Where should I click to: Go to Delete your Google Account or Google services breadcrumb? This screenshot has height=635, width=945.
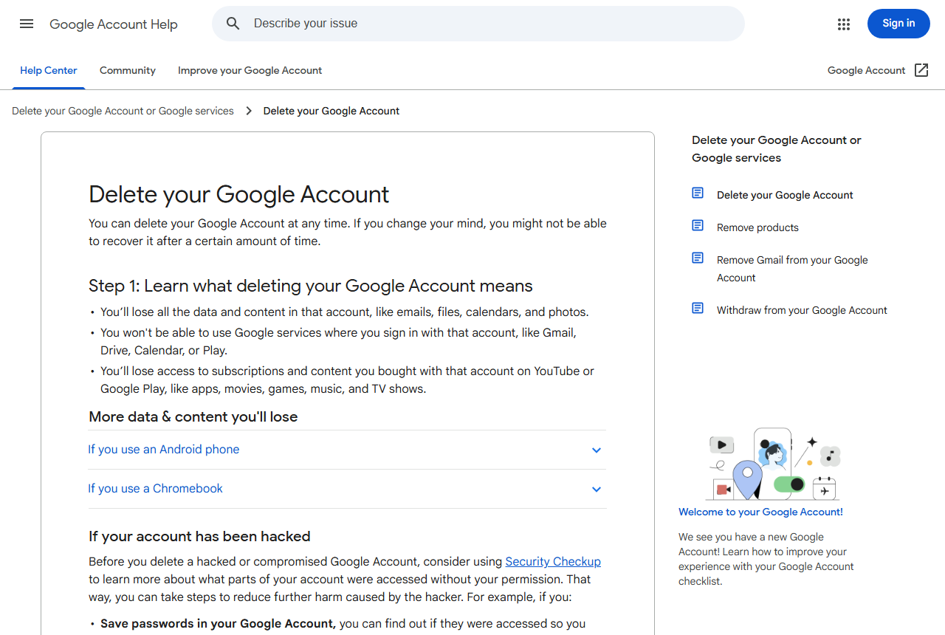point(123,111)
